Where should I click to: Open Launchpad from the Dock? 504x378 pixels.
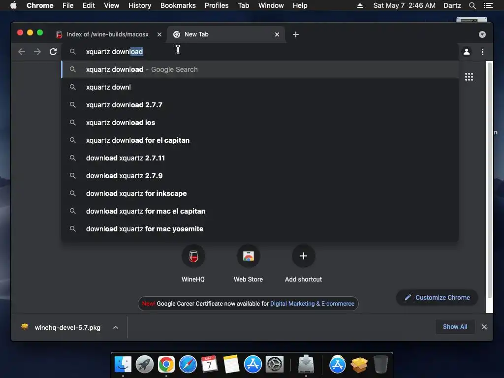[x=145, y=365]
